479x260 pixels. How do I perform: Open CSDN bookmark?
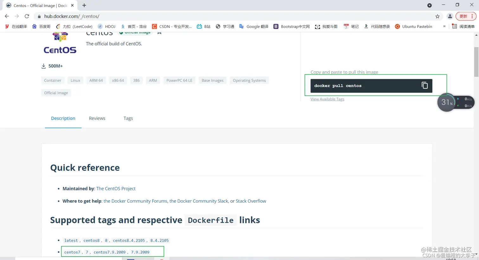[172, 27]
